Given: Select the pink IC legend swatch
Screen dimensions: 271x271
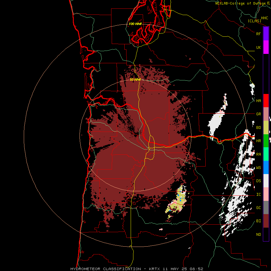Looking at the screenshot, I should pos(266,194).
